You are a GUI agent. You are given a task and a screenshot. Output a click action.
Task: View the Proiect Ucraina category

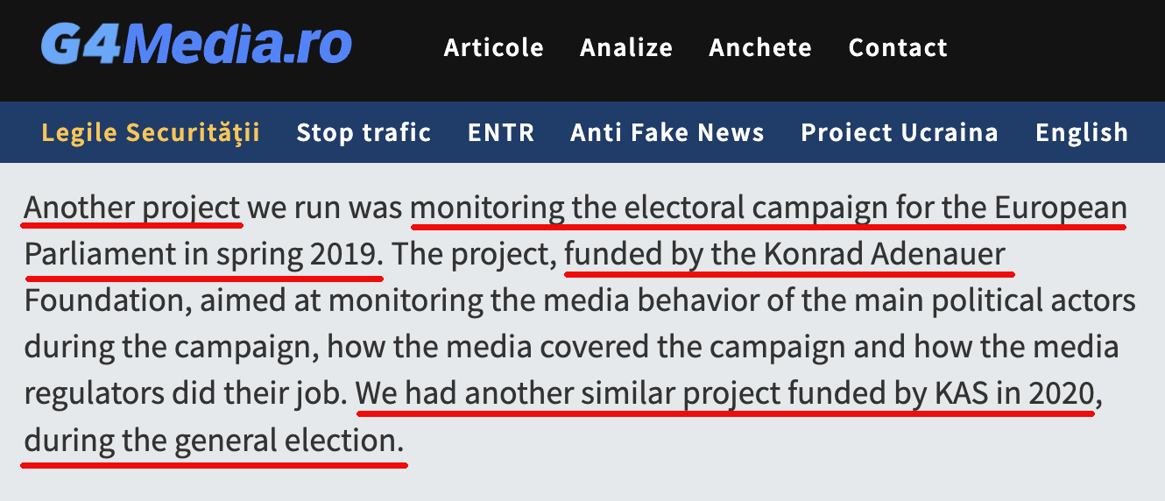[x=900, y=132]
